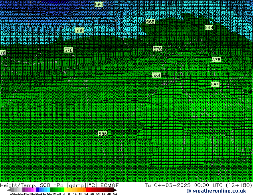253x195 pixels.
Task: Click the 560 contour label
Action: coord(99,4)
